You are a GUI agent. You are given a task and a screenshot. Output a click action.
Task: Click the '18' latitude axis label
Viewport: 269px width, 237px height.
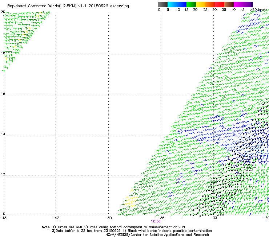3,53
